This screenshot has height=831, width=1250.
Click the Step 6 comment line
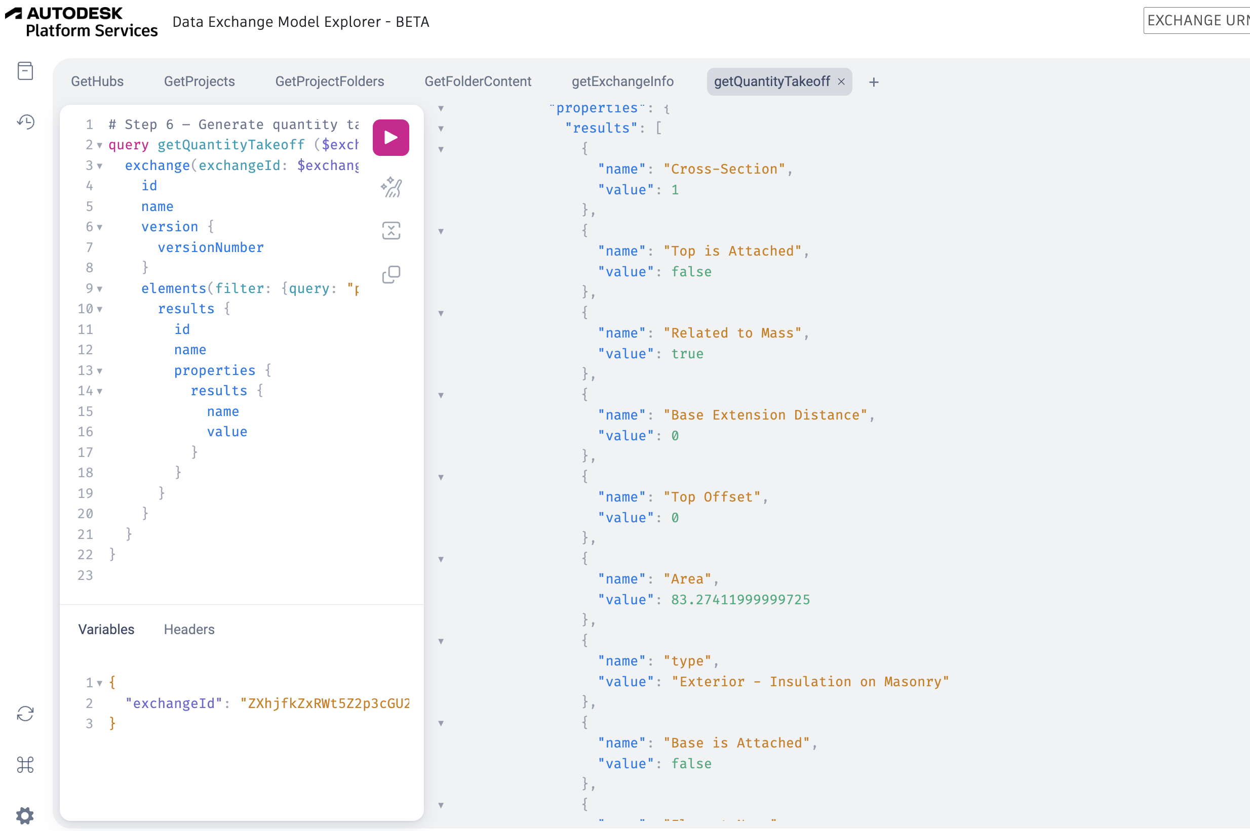pyautogui.click(x=233, y=124)
